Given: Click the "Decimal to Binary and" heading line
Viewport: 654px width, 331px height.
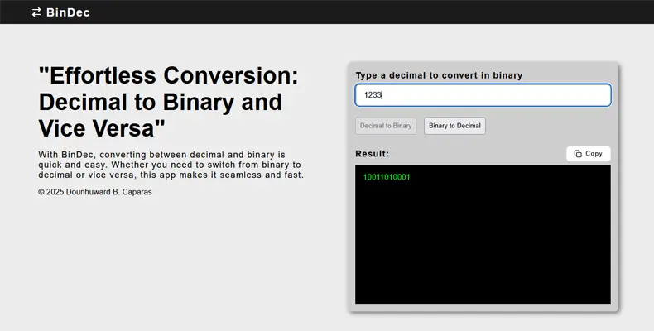Looking at the screenshot, I should [160, 102].
